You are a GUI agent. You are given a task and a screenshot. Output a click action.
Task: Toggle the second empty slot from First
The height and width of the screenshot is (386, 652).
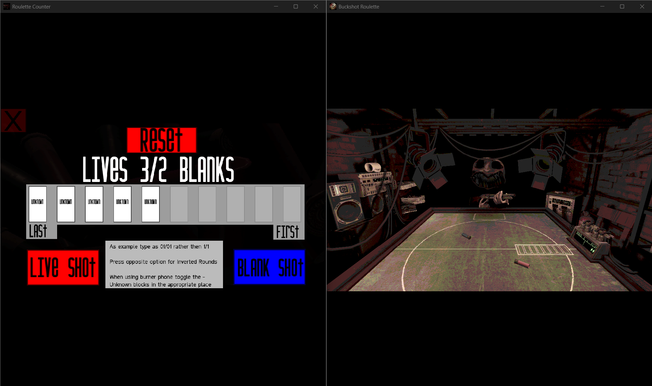(264, 204)
